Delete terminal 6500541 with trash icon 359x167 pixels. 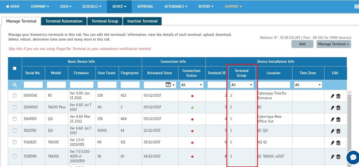pyautogui.click(x=338, y=96)
